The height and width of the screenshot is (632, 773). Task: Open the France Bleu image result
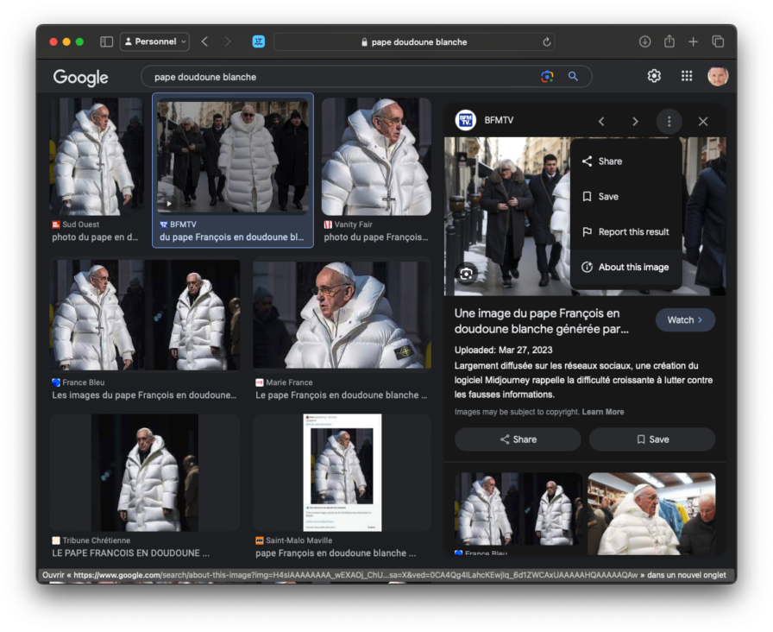145,315
